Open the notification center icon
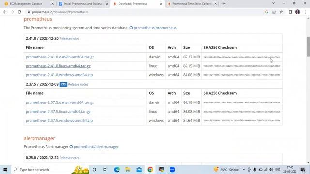310x174 pixels. pyautogui.click(x=303, y=170)
